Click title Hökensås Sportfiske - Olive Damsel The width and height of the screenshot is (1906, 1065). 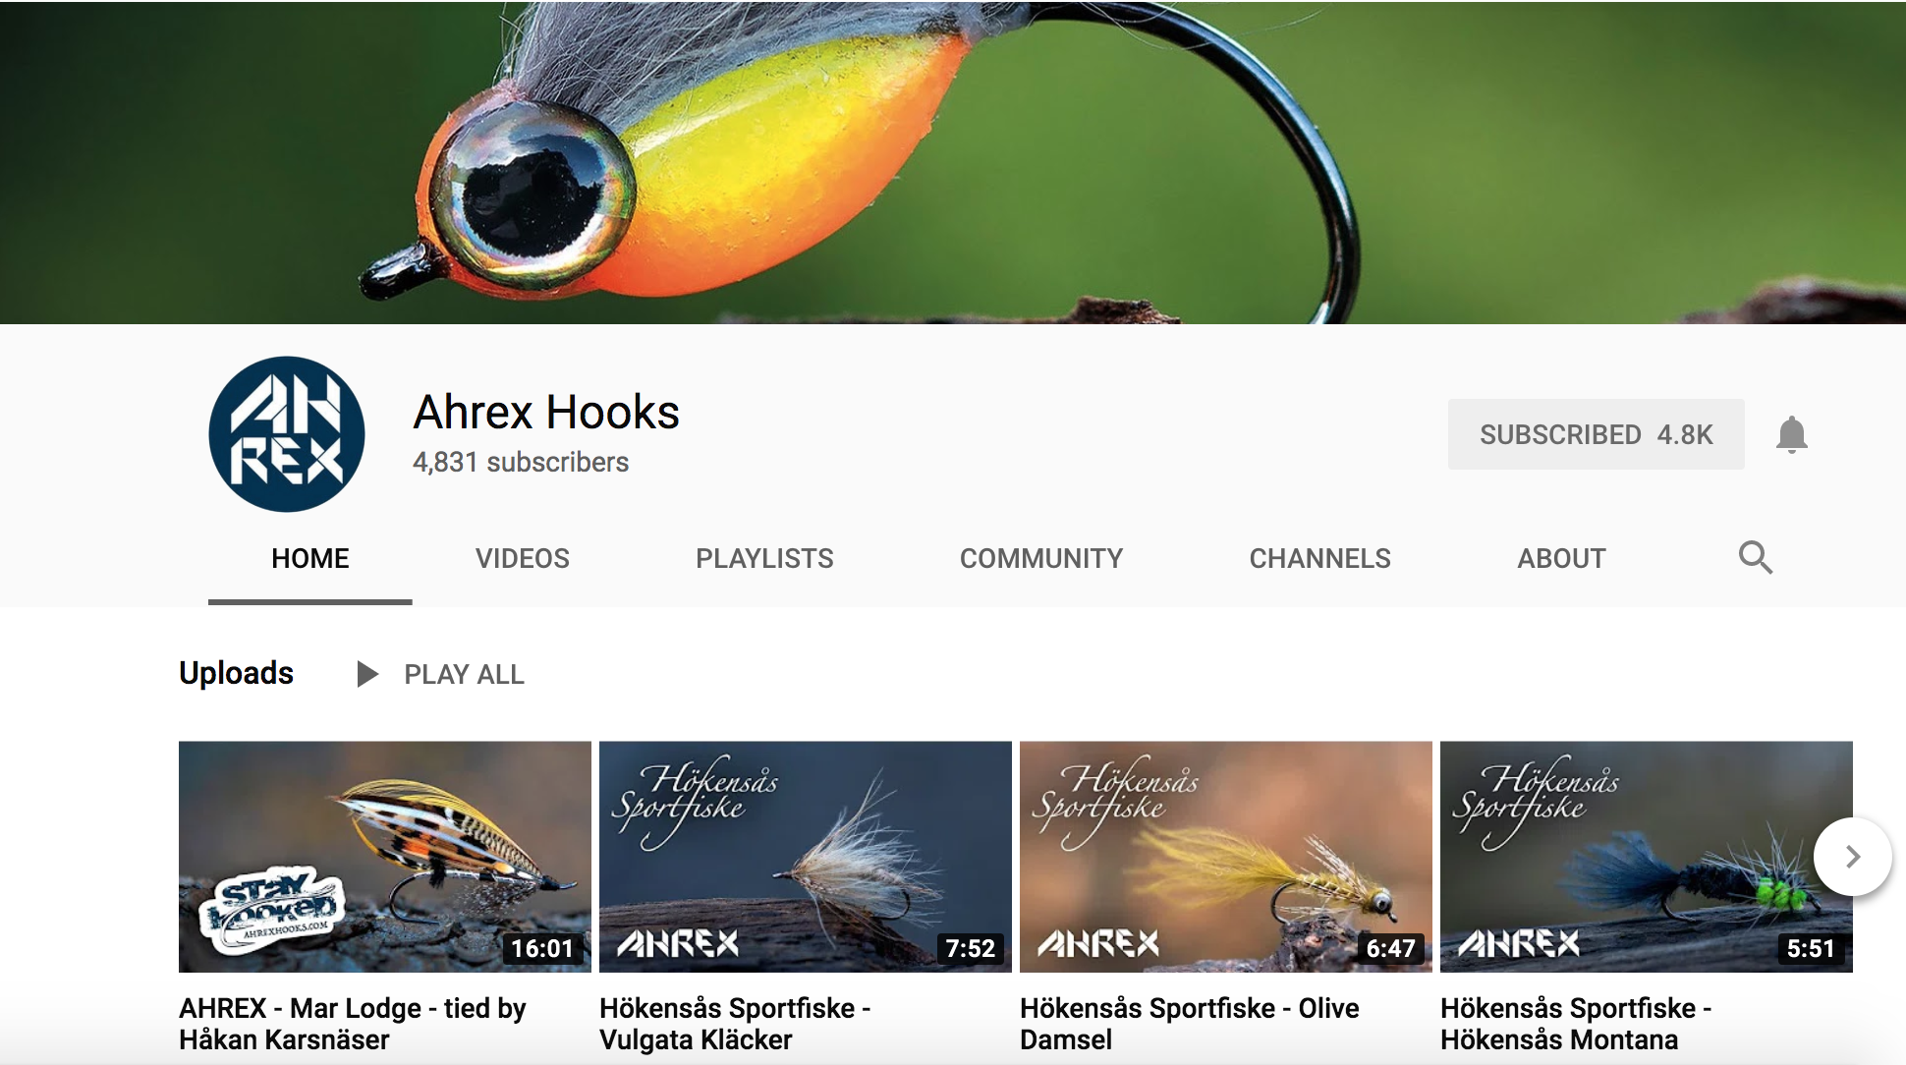(1190, 1024)
